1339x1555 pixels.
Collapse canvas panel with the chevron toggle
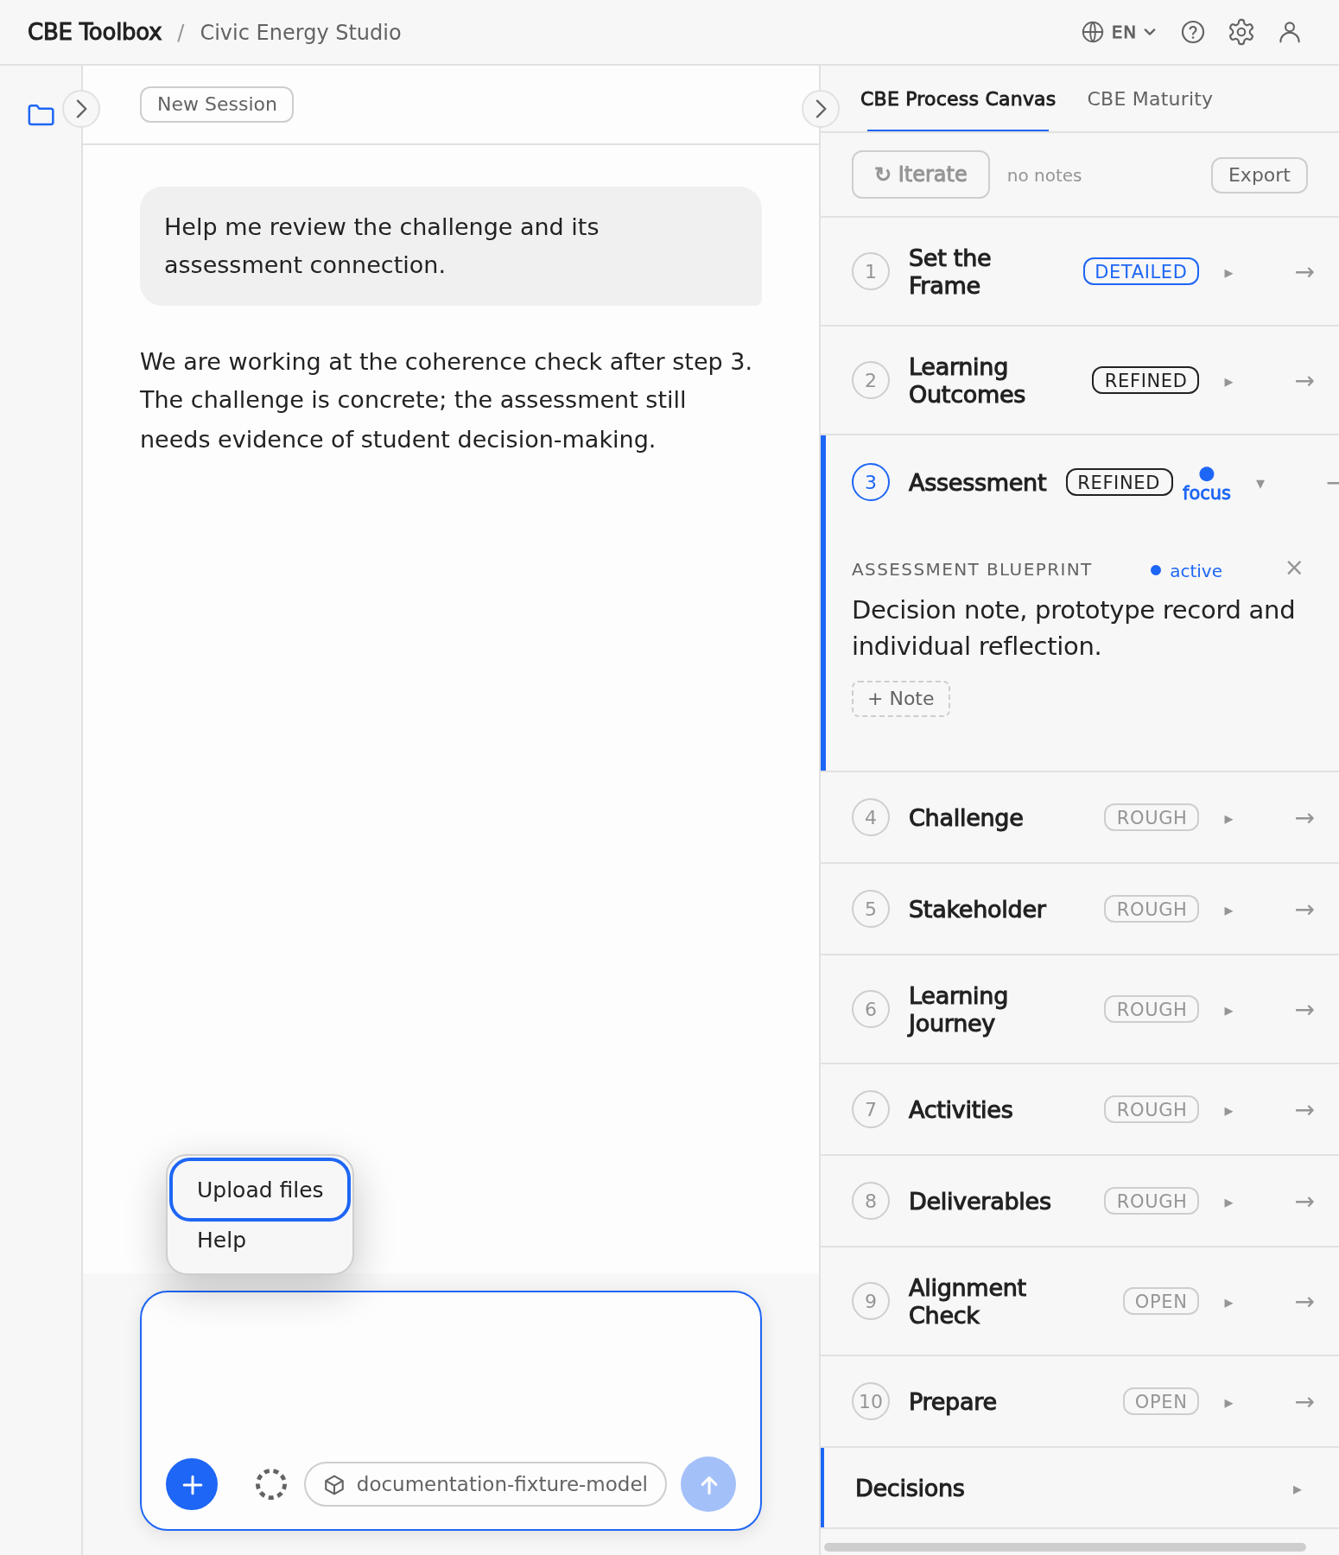click(820, 109)
